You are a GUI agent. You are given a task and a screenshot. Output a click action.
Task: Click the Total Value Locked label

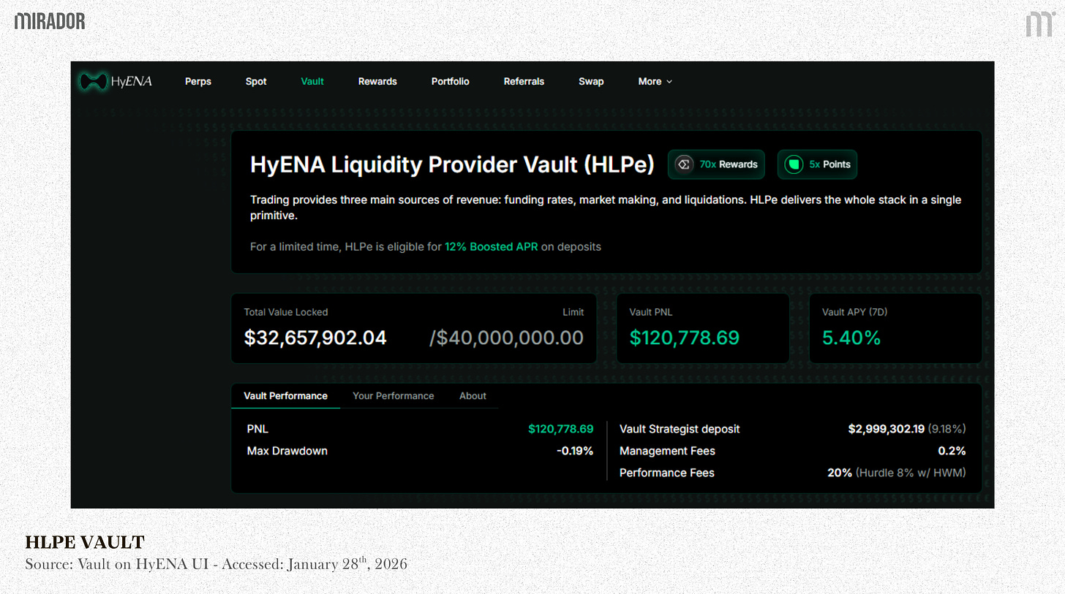(286, 312)
